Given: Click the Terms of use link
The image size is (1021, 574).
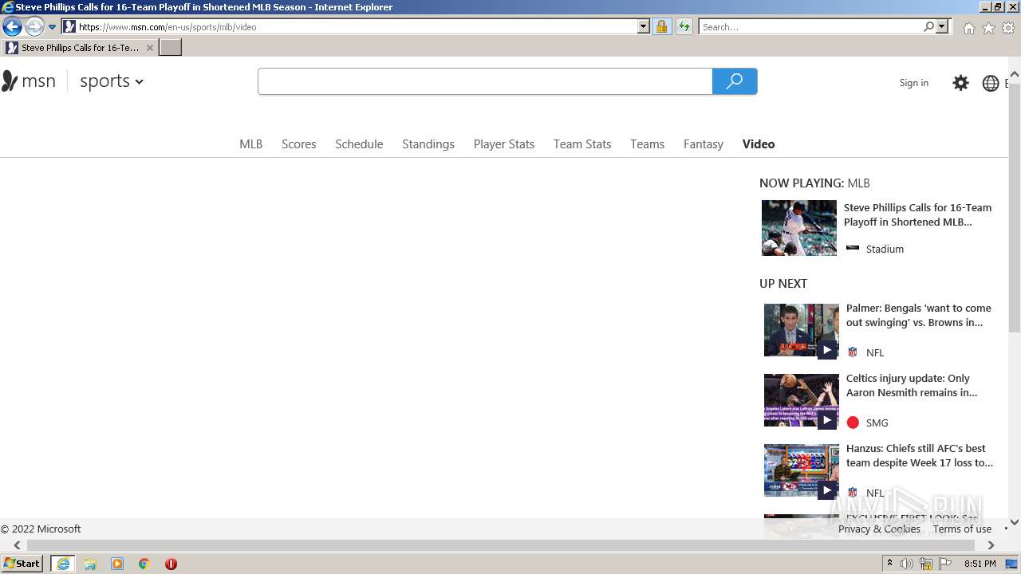Looking at the screenshot, I should pyautogui.click(x=962, y=529).
